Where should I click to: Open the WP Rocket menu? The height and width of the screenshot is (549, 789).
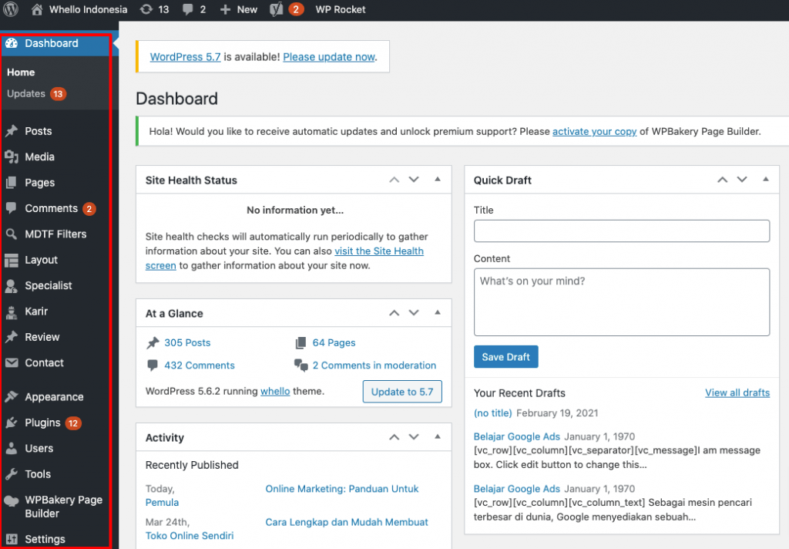tap(341, 9)
